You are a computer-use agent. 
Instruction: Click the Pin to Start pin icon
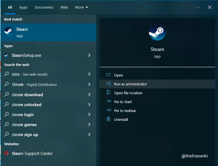pos(109,101)
